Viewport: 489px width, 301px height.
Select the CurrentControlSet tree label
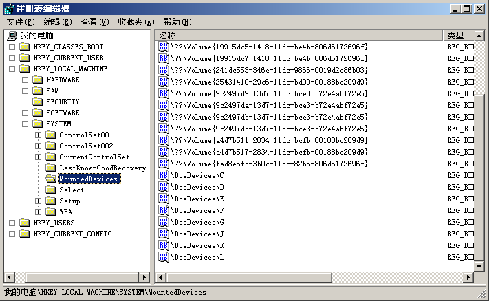point(94,157)
